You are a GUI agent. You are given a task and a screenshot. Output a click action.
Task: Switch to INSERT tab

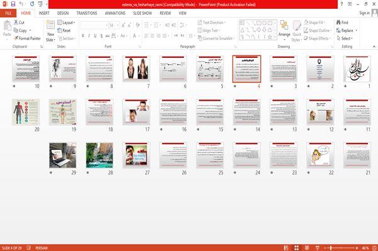click(x=44, y=13)
